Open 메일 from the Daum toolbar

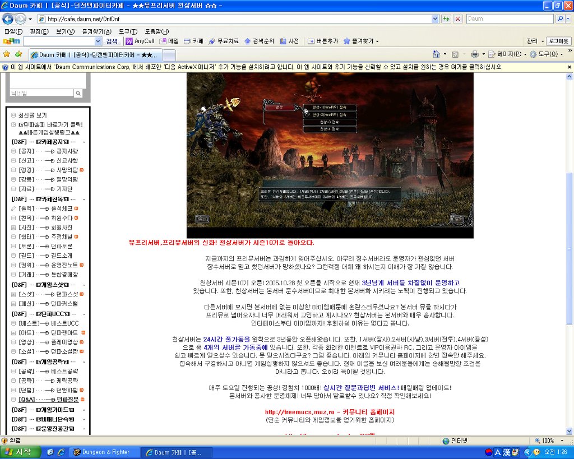coord(169,41)
